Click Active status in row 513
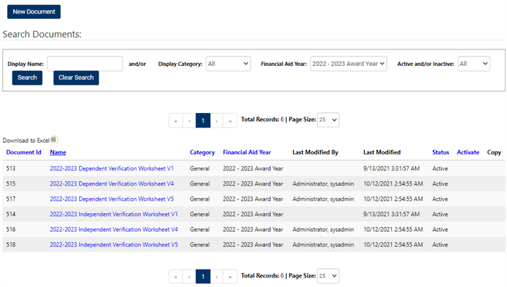Viewport: 507px width, 287px height. [x=440, y=169]
